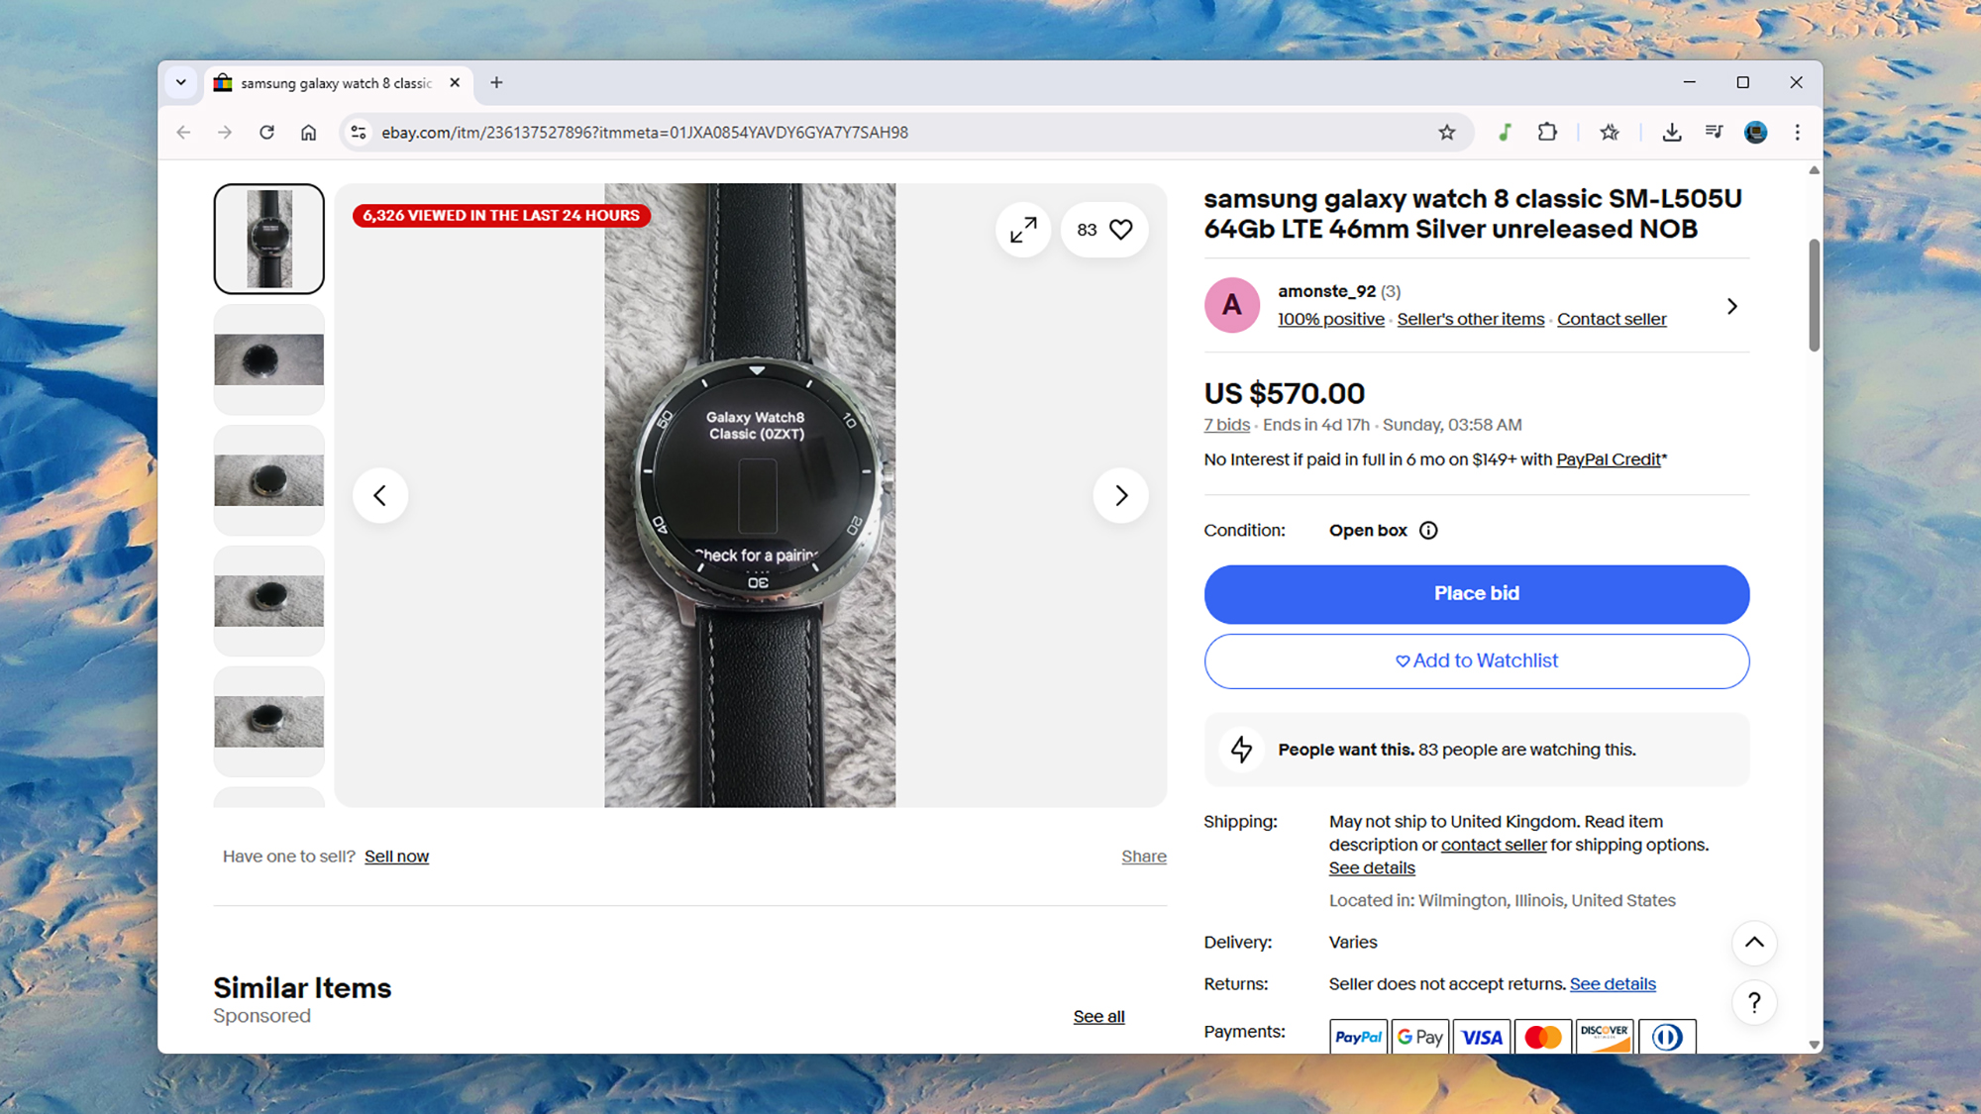Select the fourth watch thumbnail
Image resolution: width=1981 pixels, height=1114 pixels.
pos(269,601)
